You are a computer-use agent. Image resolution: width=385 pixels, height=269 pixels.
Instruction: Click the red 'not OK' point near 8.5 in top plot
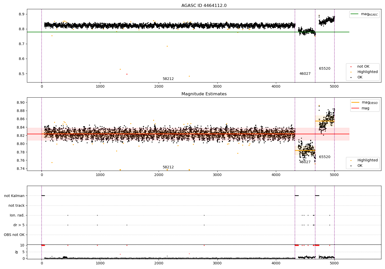(x=127, y=74)
